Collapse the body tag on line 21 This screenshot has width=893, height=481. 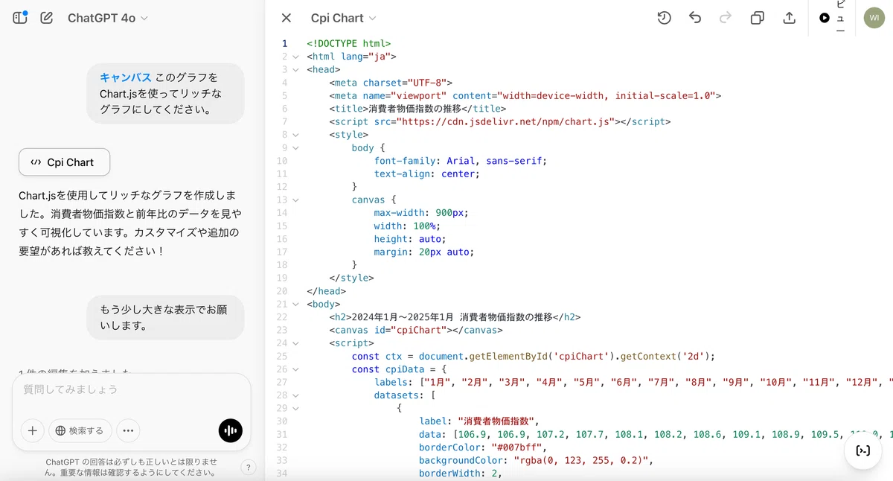click(x=296, y=305)
